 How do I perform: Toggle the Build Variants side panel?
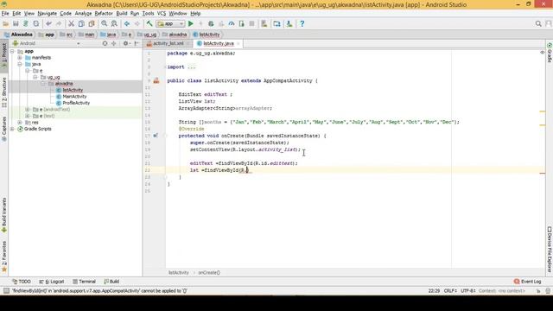(x=4, y=215)
